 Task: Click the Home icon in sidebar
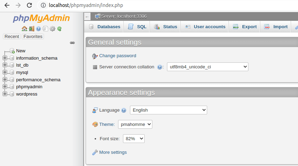pos(24,29)
